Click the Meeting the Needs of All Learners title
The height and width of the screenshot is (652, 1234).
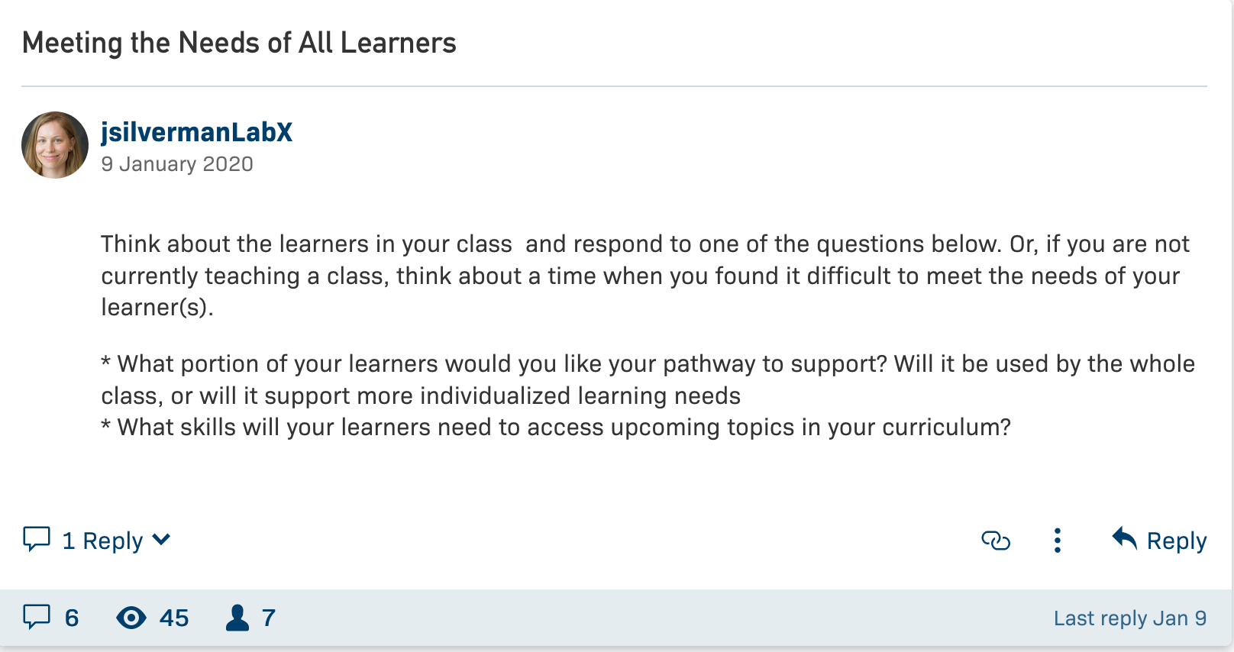pyautogui.click(x=239, y=43)
